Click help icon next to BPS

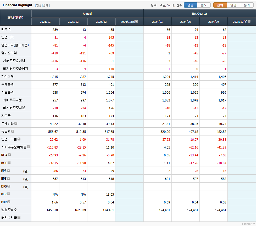[9, 179]
